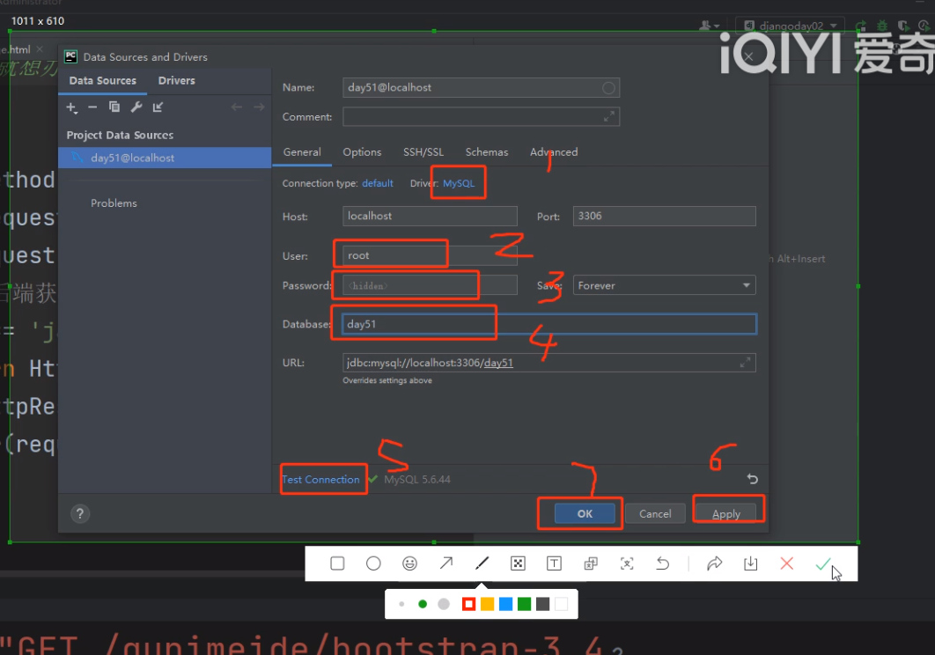
Task: Pick the white annotation color
Action: pyautogui.click(x=561, y=604)
